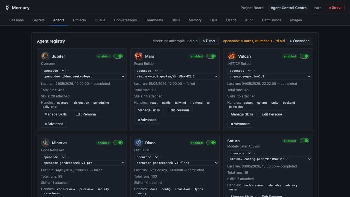Open Diana's opencode provider dropdown
This screenshot has width=350, height=197.
(146, 157)
